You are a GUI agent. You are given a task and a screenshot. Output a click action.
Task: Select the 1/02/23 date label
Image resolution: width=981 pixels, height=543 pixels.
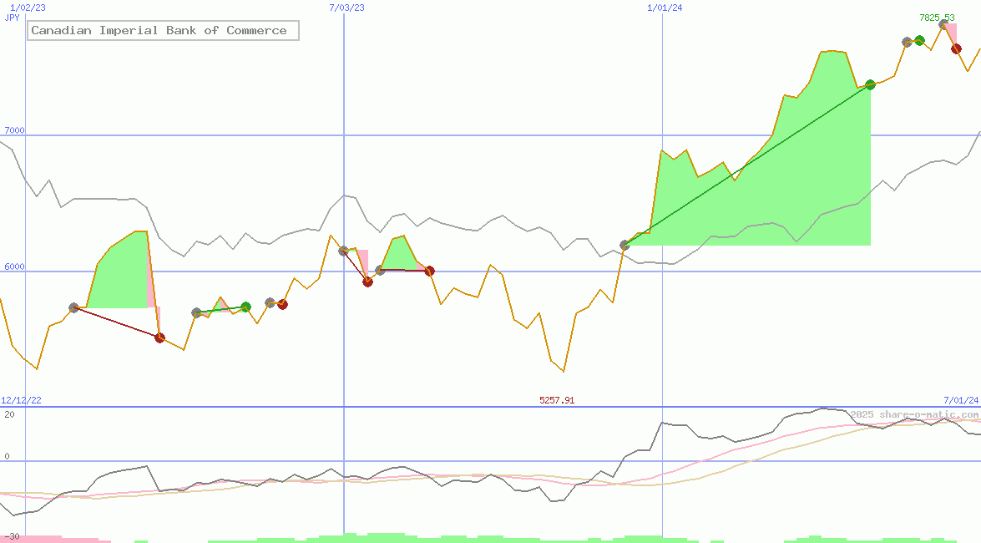coord(28,8)
